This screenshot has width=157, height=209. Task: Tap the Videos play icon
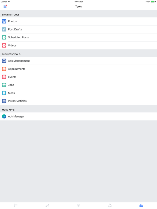click(4, 45)
